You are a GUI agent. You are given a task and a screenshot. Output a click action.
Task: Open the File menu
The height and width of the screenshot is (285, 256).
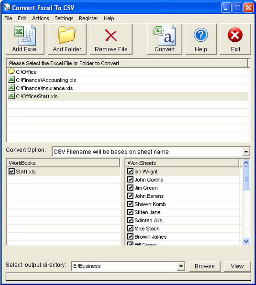pyautogui.click(x=8, y=19)
